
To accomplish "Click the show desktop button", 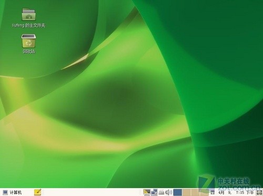I will tap(259, 192).
